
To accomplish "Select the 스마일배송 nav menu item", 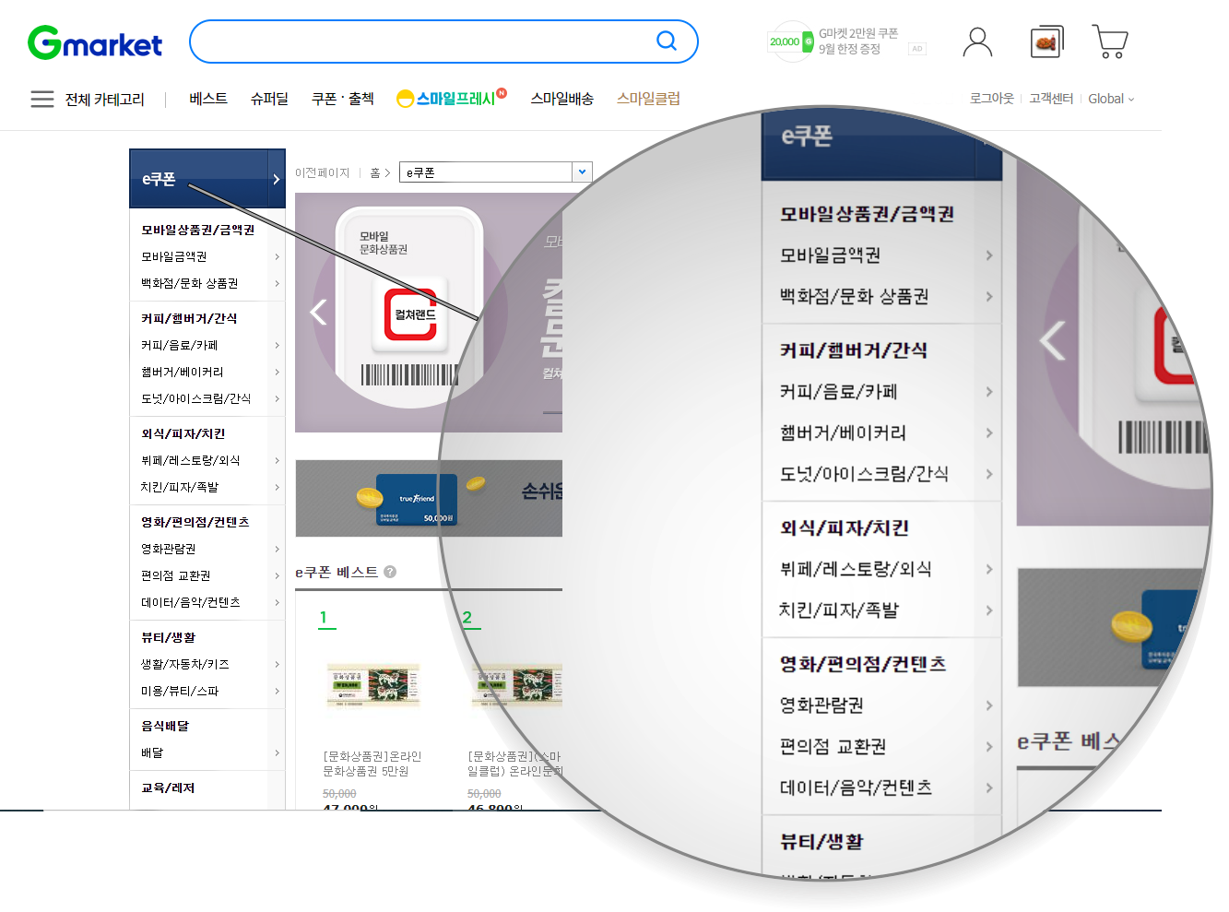I will 561,99.
